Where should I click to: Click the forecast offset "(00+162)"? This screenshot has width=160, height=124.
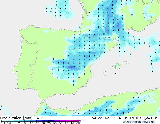tap(152, 118)
